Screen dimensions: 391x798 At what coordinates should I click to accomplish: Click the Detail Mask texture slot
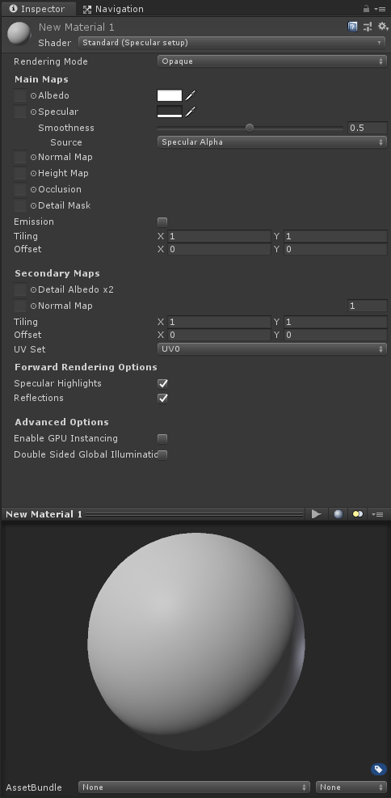coord(20,205)
